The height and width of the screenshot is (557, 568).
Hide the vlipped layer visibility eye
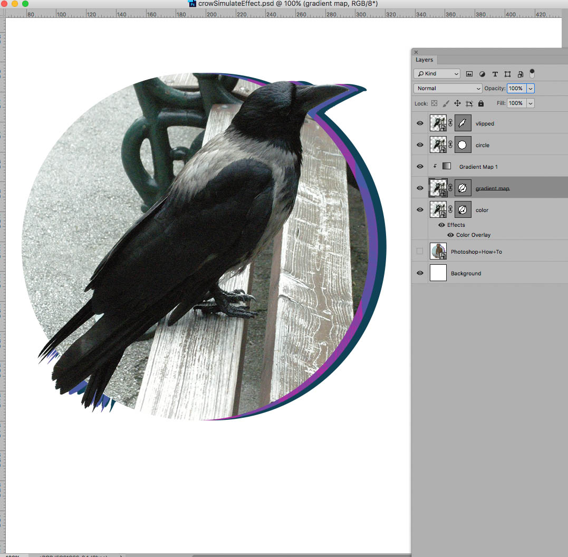[420, 123]
